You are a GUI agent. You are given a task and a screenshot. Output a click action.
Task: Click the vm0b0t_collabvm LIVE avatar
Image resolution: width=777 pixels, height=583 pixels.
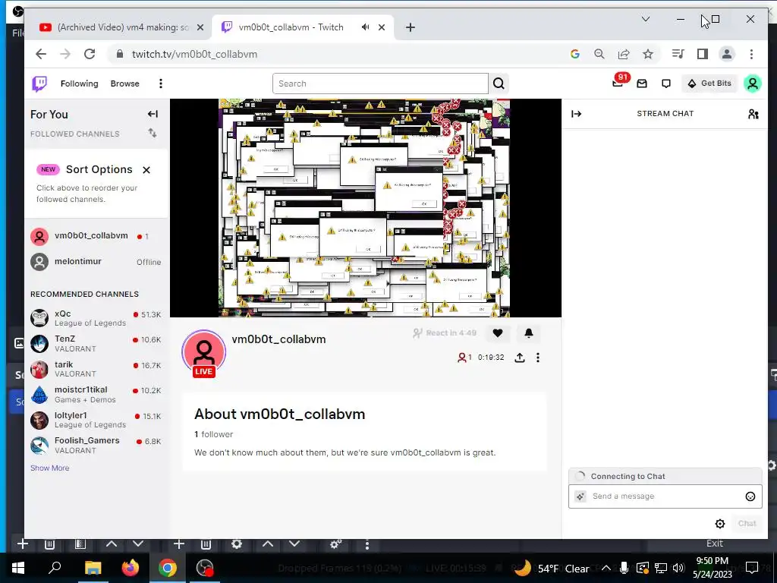point(203,354)
